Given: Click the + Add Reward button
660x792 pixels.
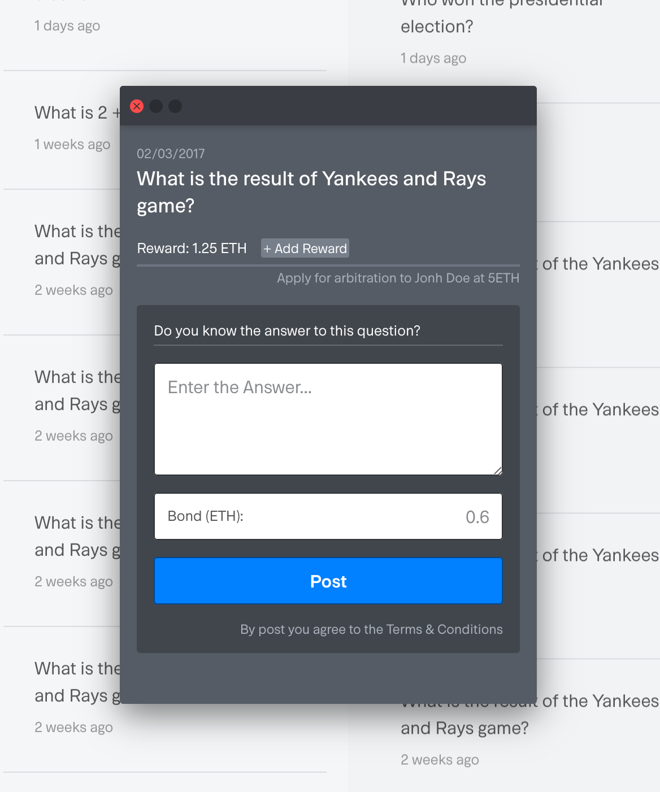Looking at the screenshot, I should pos(305,248).
